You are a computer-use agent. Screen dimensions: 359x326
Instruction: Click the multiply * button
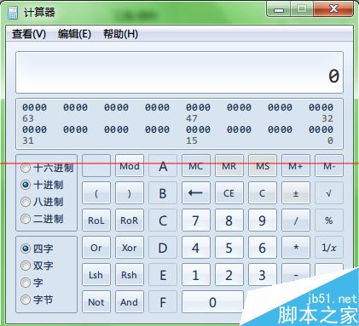tap(296, 248)
